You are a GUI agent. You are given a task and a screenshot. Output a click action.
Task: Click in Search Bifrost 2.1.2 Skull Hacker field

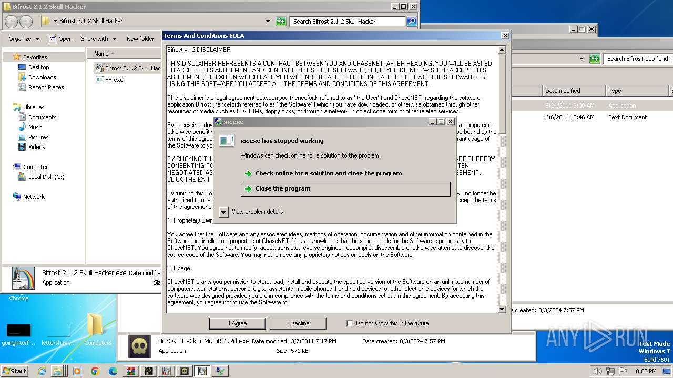(347, 22)
